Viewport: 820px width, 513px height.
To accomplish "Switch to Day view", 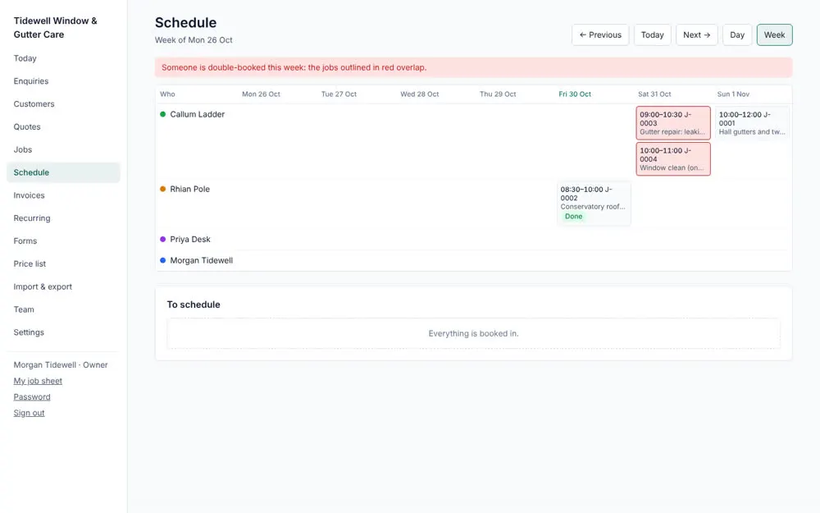I will click(x=737, y=35).
